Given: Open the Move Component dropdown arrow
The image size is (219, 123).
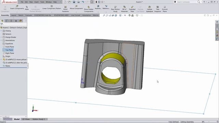Looking at the screenshot, I should 76,12.
